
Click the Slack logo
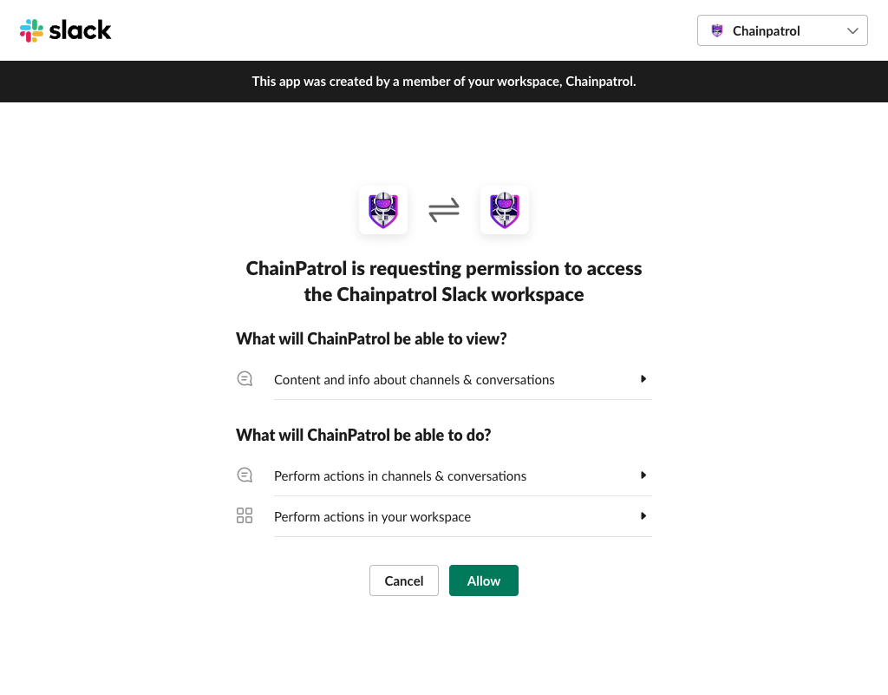[65, 30]
